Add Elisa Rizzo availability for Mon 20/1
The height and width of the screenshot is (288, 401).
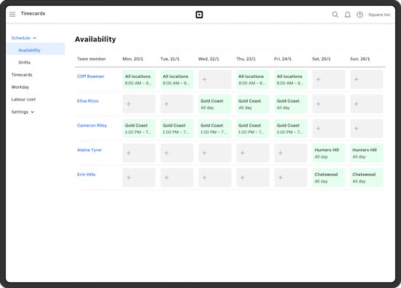139,104
